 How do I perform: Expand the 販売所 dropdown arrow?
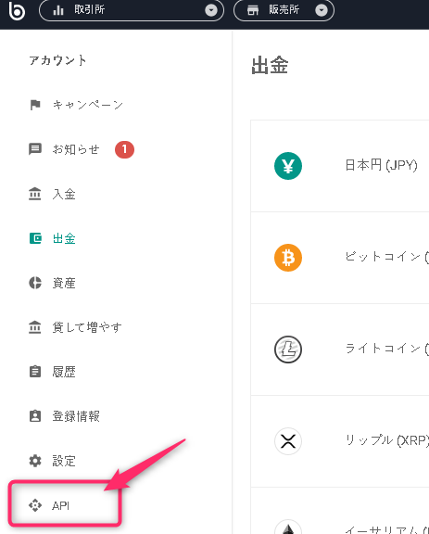[x=322, y=10]
